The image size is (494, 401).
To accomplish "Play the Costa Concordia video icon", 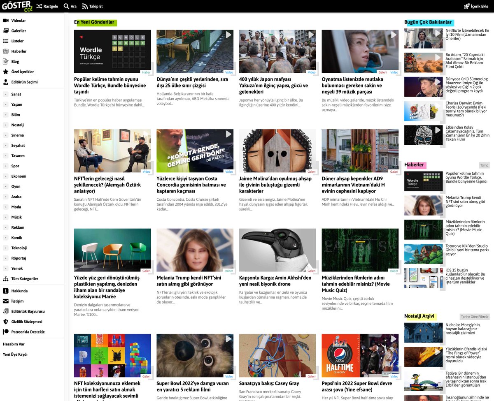I will (x=228, y=134).
